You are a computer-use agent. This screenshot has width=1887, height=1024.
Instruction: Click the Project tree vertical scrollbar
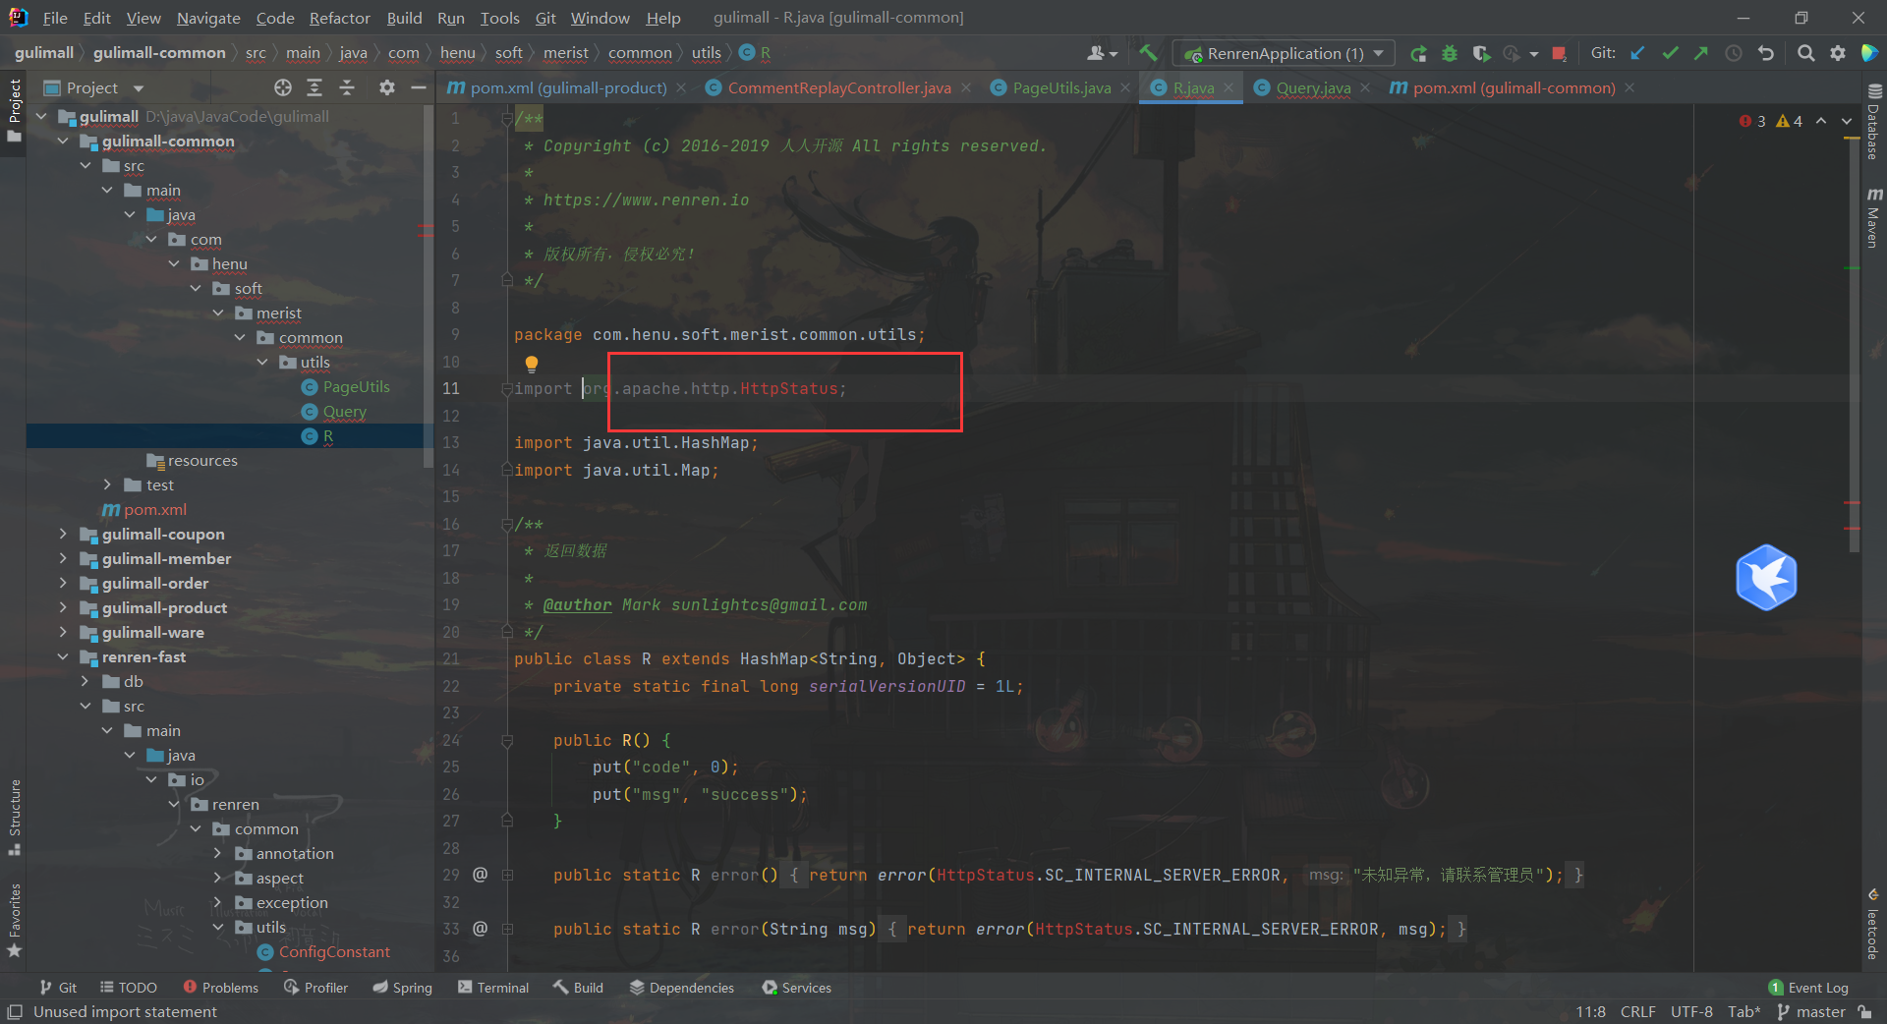point(428,285)
